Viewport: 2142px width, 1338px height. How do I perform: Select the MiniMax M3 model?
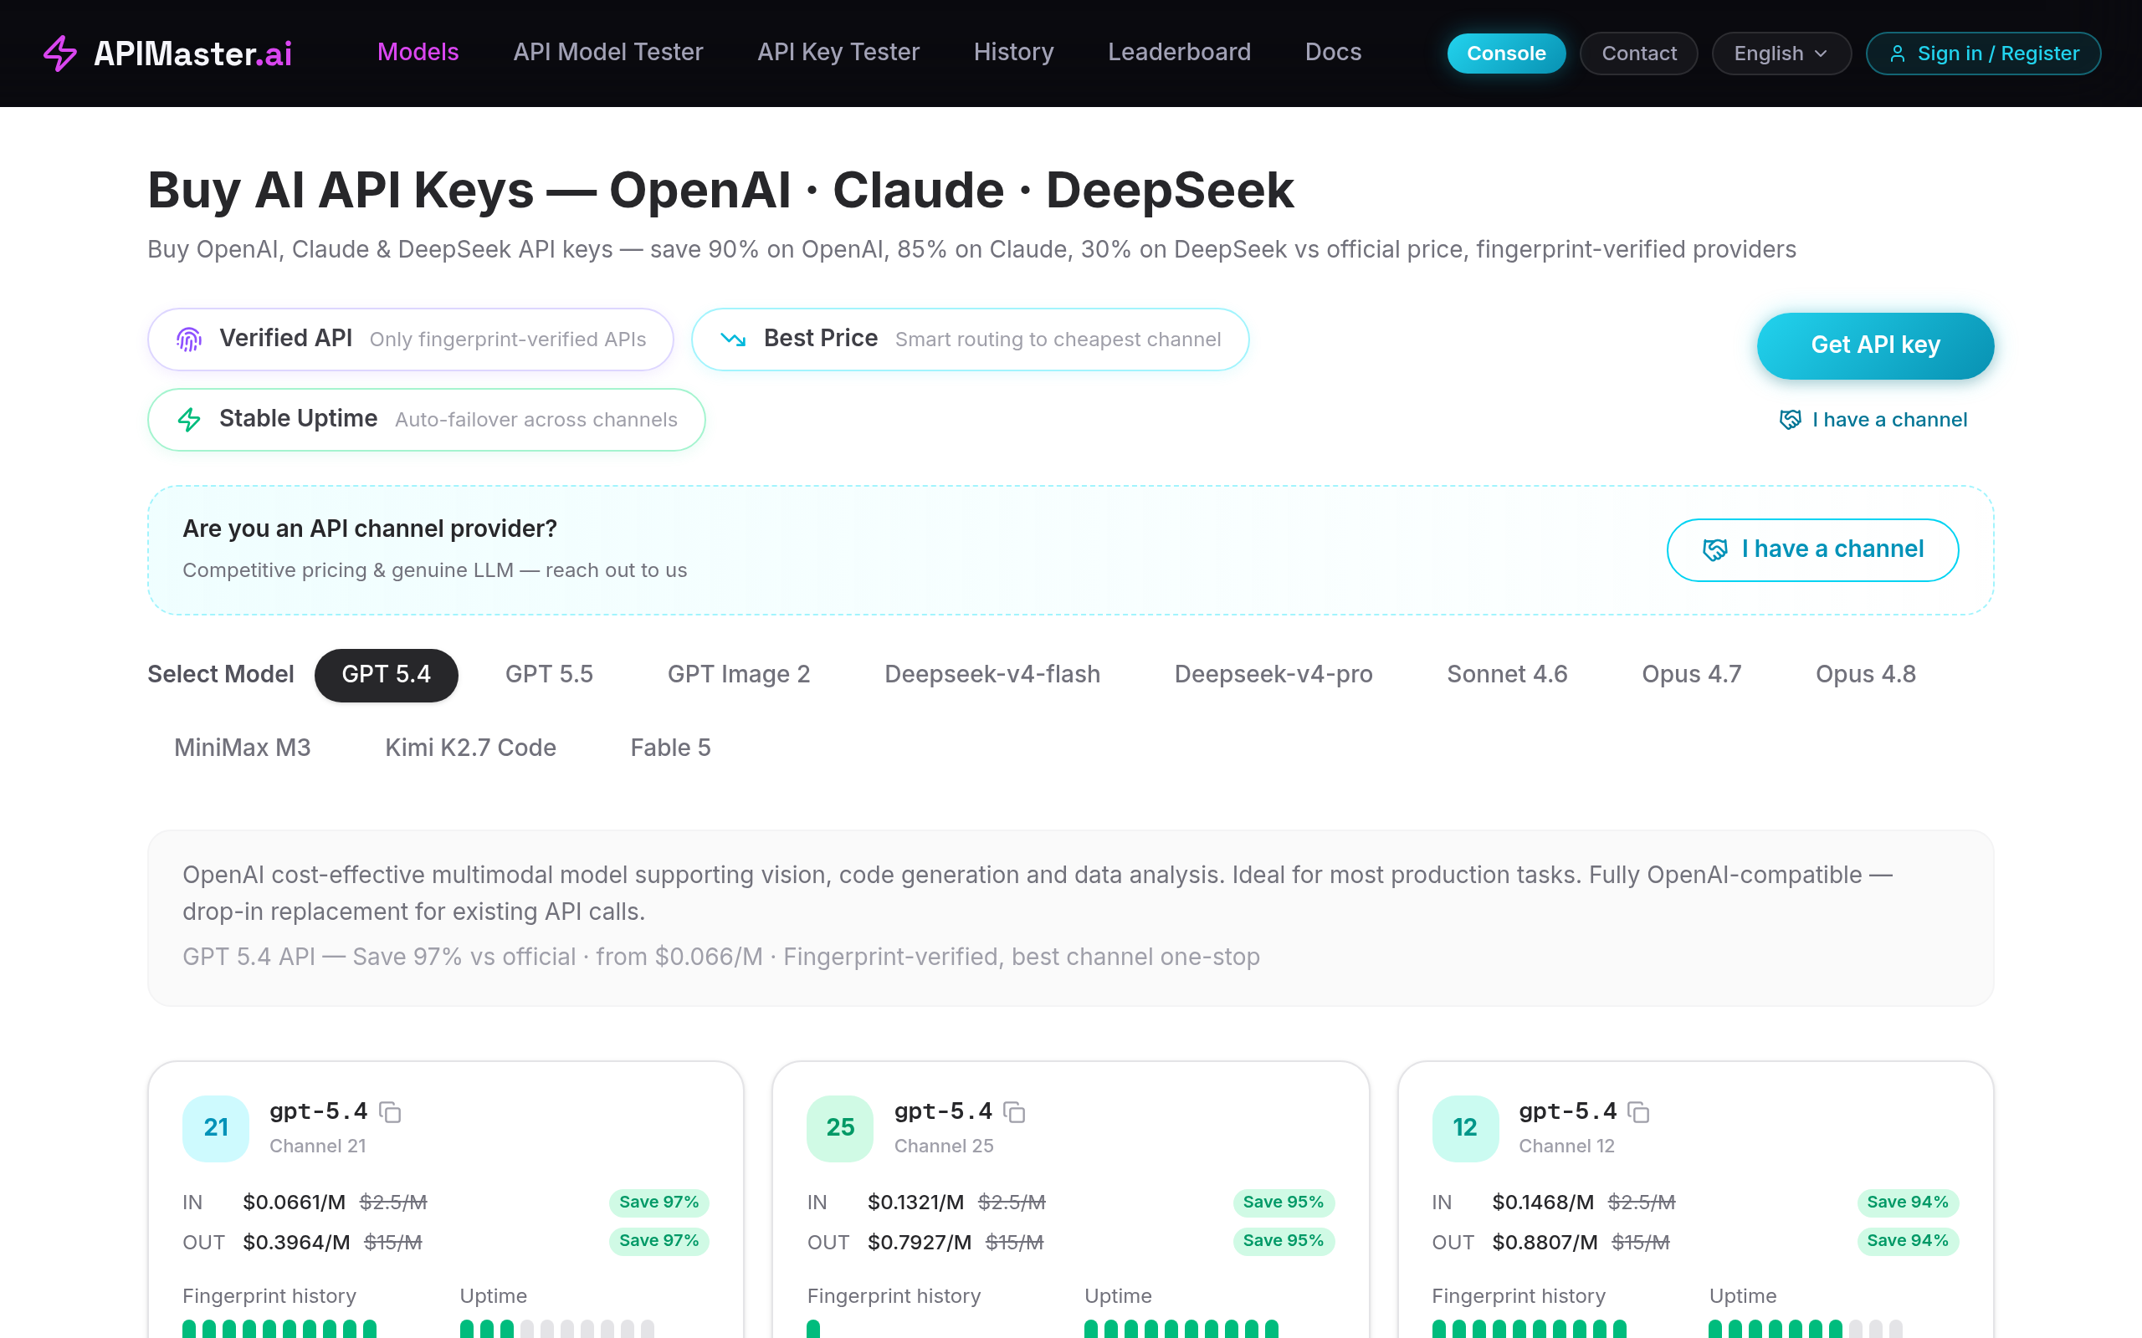coord(243,748)
